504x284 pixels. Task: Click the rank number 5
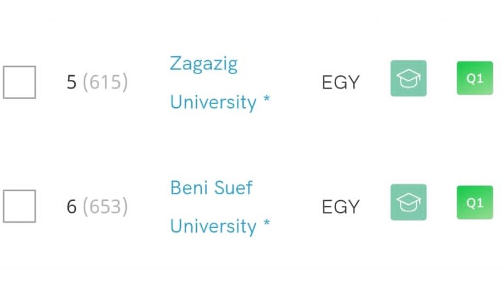(71, 83)
